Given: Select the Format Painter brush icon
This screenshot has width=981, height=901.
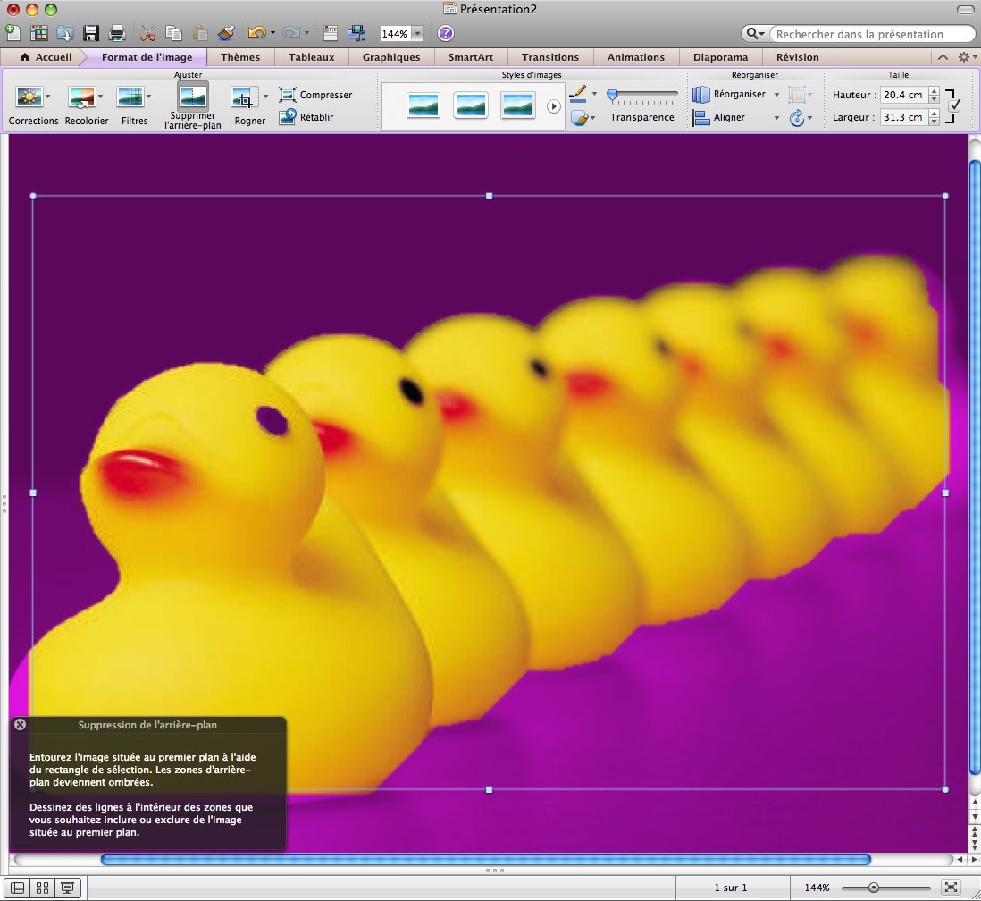Looking at the screenshot, I should [x=226, y=32].
